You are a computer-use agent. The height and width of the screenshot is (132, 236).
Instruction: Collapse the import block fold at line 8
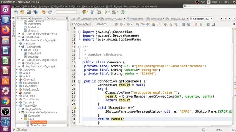pyautogui.click(x=79, y=32)
